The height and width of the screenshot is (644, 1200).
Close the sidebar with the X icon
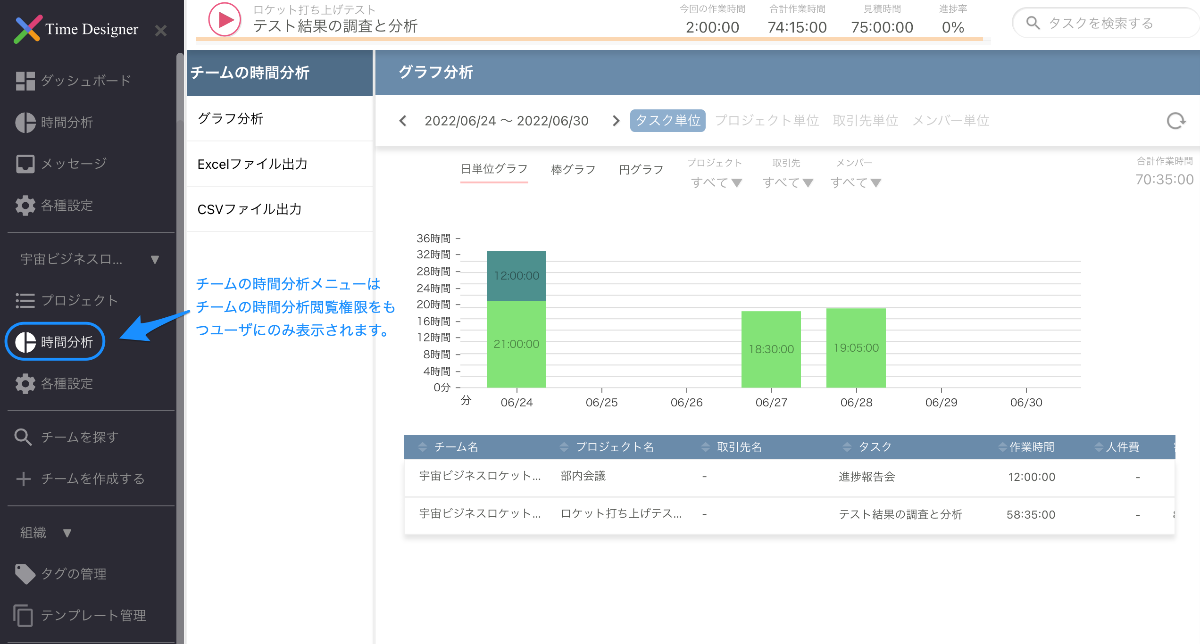161,31
